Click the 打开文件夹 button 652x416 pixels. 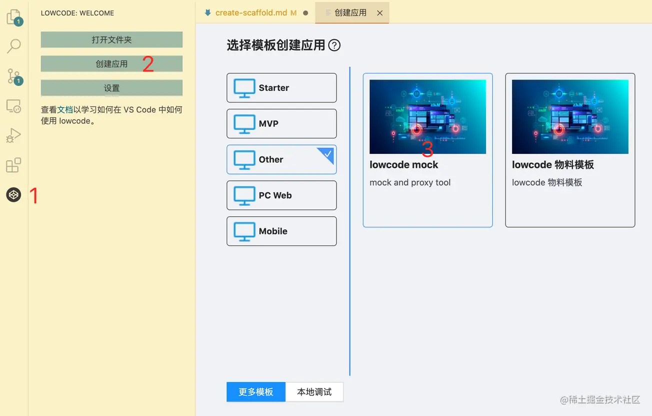pyautogui.click(x=111, y=40)
